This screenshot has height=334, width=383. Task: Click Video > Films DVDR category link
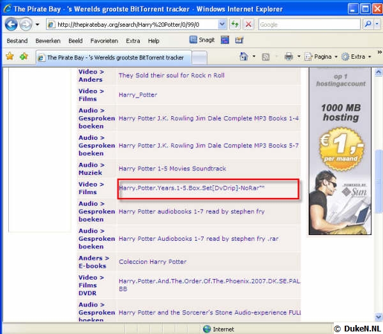pos(91,285)
